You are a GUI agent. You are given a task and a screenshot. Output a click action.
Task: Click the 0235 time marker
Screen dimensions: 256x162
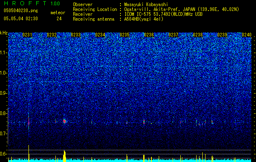[125, 35]
